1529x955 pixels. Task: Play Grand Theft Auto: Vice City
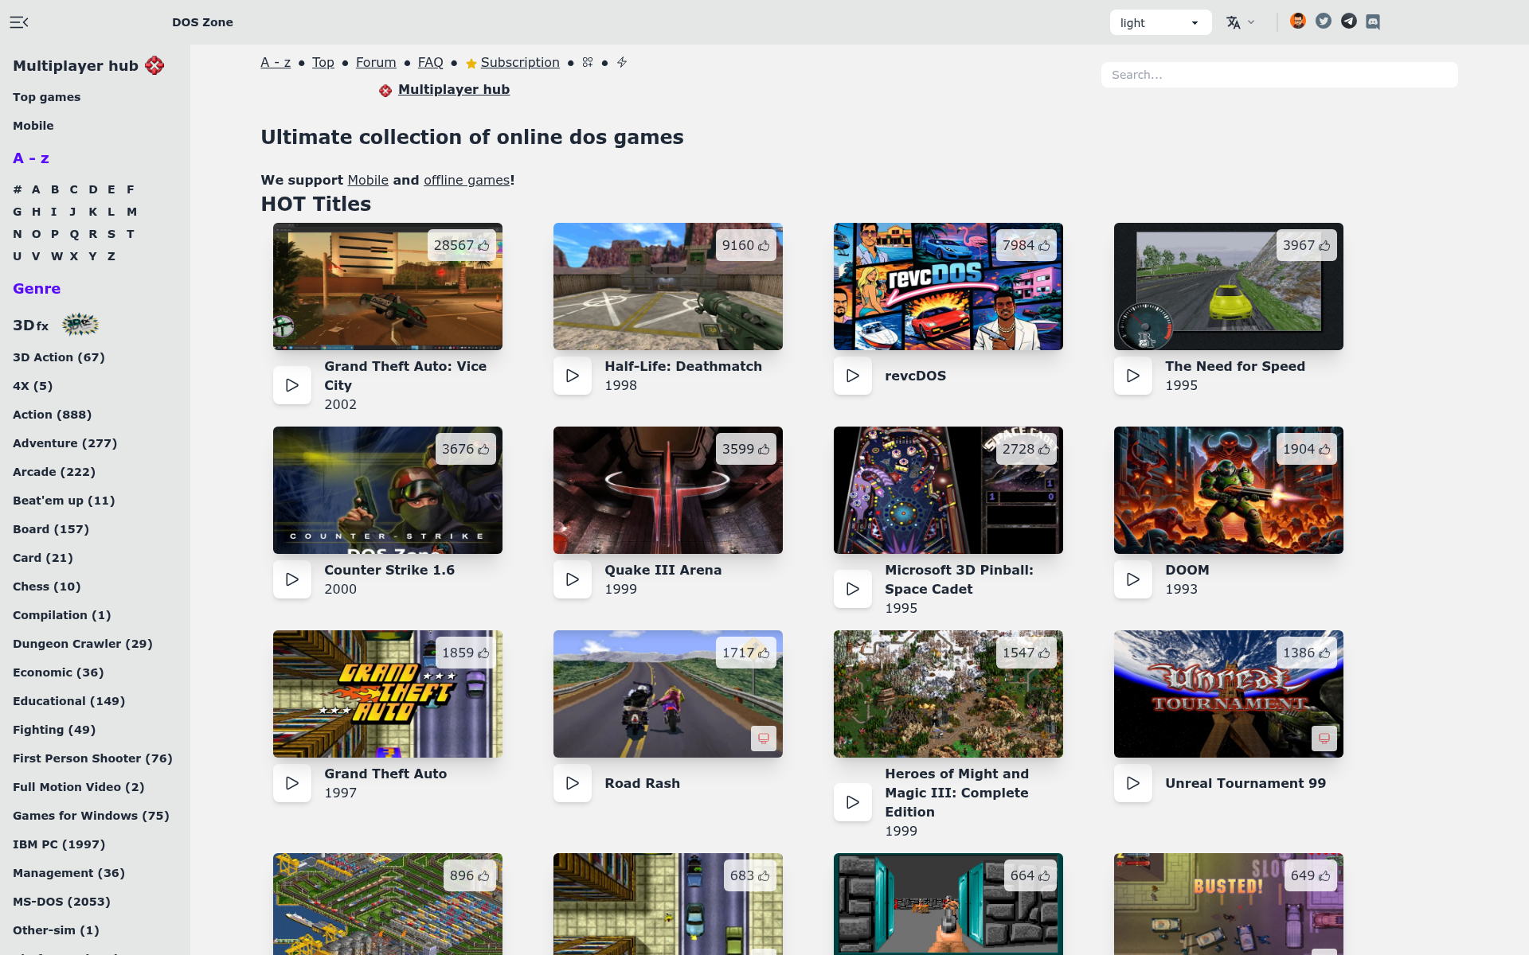292,385
